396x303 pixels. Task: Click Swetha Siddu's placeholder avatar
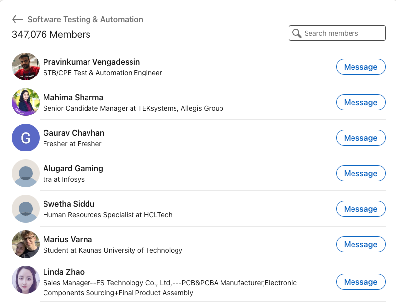click(25, 209)
